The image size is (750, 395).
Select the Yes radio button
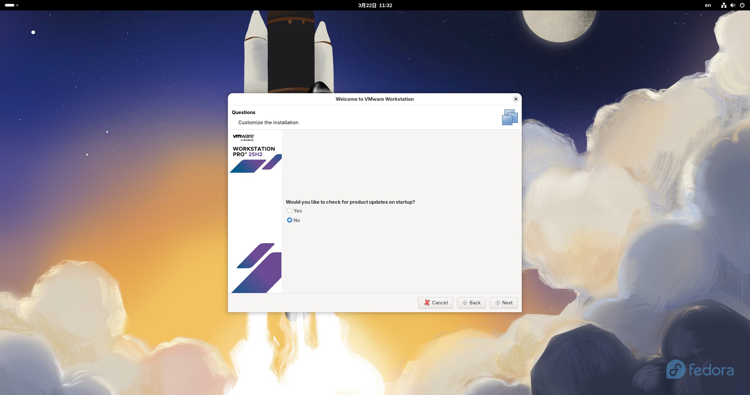pos(290,211)
